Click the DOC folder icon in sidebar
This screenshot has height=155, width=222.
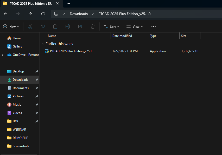click(x=9, y=121)
